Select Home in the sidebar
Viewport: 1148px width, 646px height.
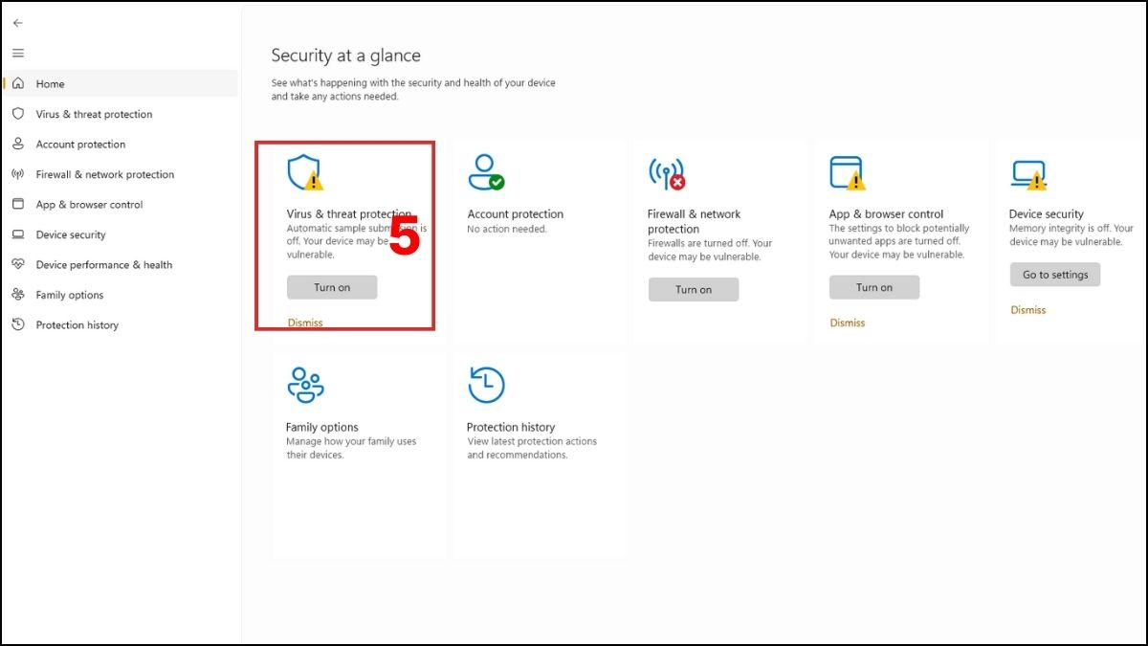point(50,84)
